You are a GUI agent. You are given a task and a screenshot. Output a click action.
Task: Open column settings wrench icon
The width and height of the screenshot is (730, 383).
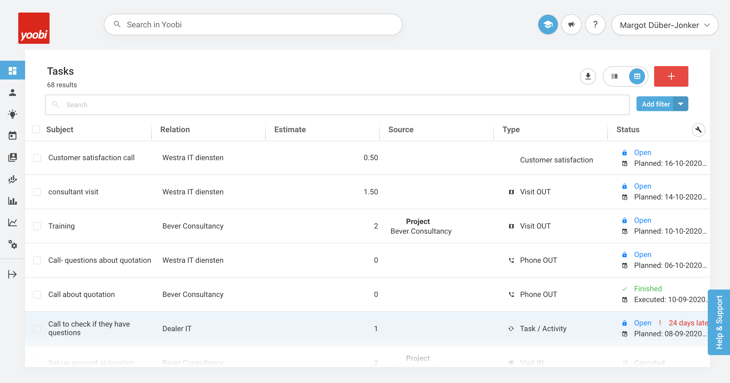pos(698,130)
